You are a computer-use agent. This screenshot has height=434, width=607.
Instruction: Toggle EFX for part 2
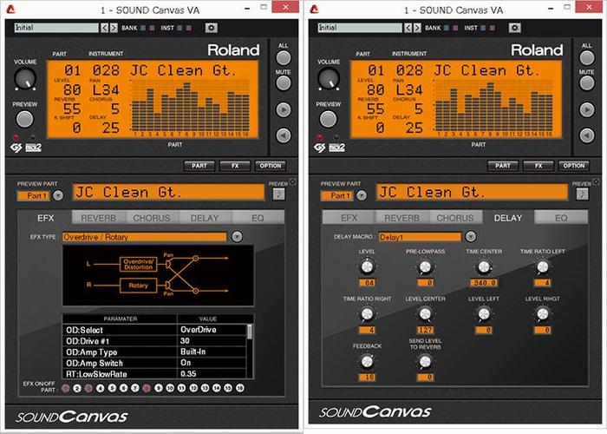tap(77, 388)
